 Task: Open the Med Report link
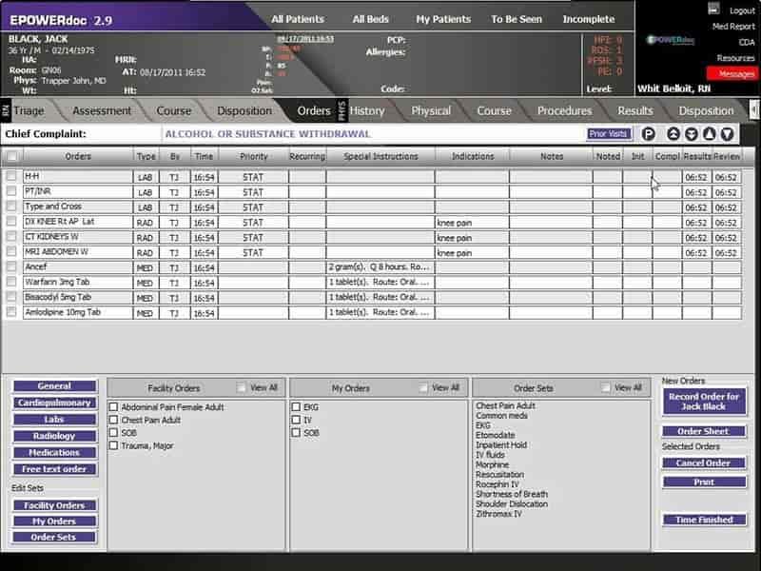733,27
